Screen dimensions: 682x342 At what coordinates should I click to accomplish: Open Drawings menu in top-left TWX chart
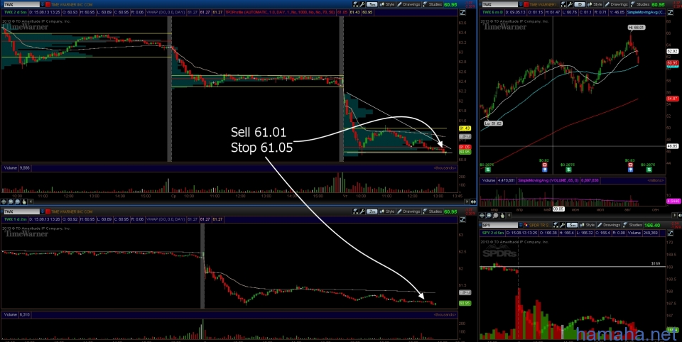pos(409,4)
